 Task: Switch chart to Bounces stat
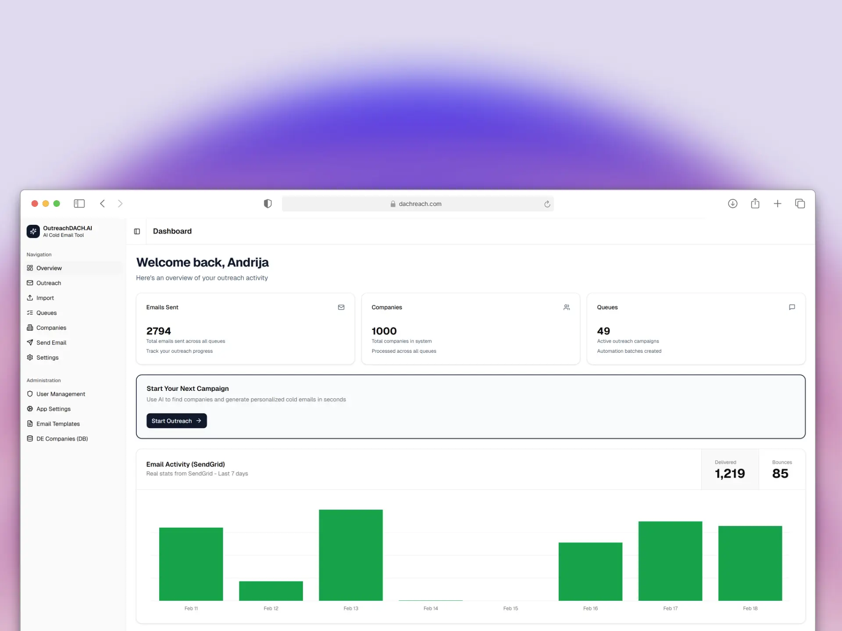(781, 470)
